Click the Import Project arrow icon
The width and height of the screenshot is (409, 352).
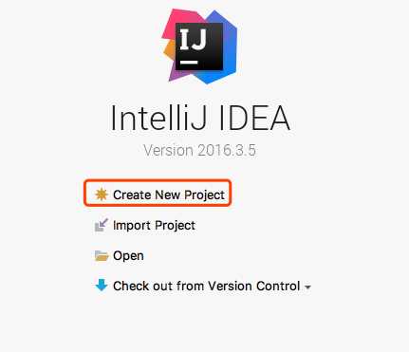coord(102,225)
